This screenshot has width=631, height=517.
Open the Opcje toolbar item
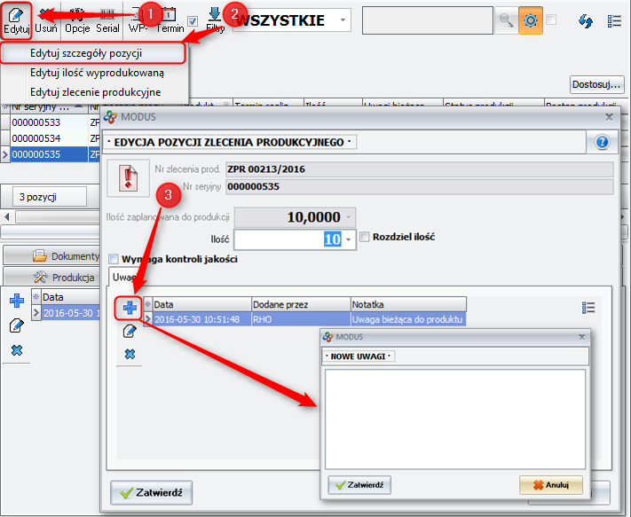tap(77, 20)
